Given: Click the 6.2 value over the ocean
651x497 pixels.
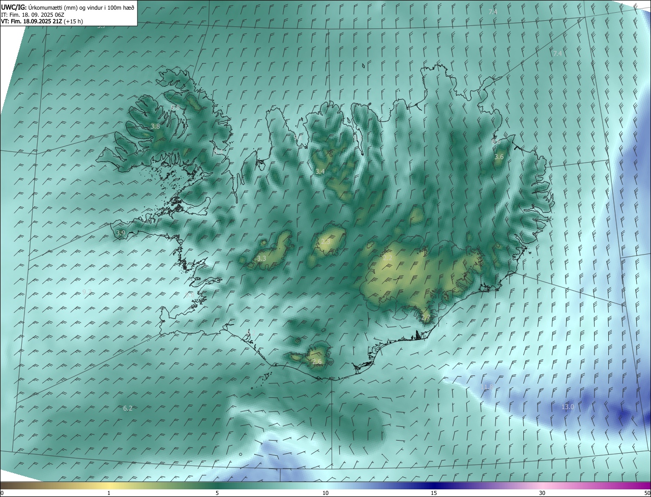Looking at the screenshot, I should [x=128, y=408].
